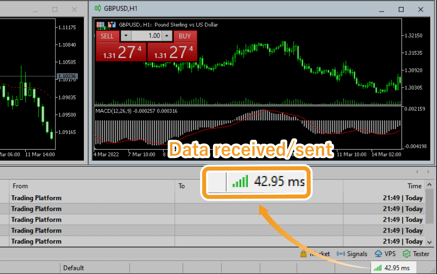Select the first Trading Platform journal entry
The height and width of the screenshot is (274, 437).
point(36,198)
